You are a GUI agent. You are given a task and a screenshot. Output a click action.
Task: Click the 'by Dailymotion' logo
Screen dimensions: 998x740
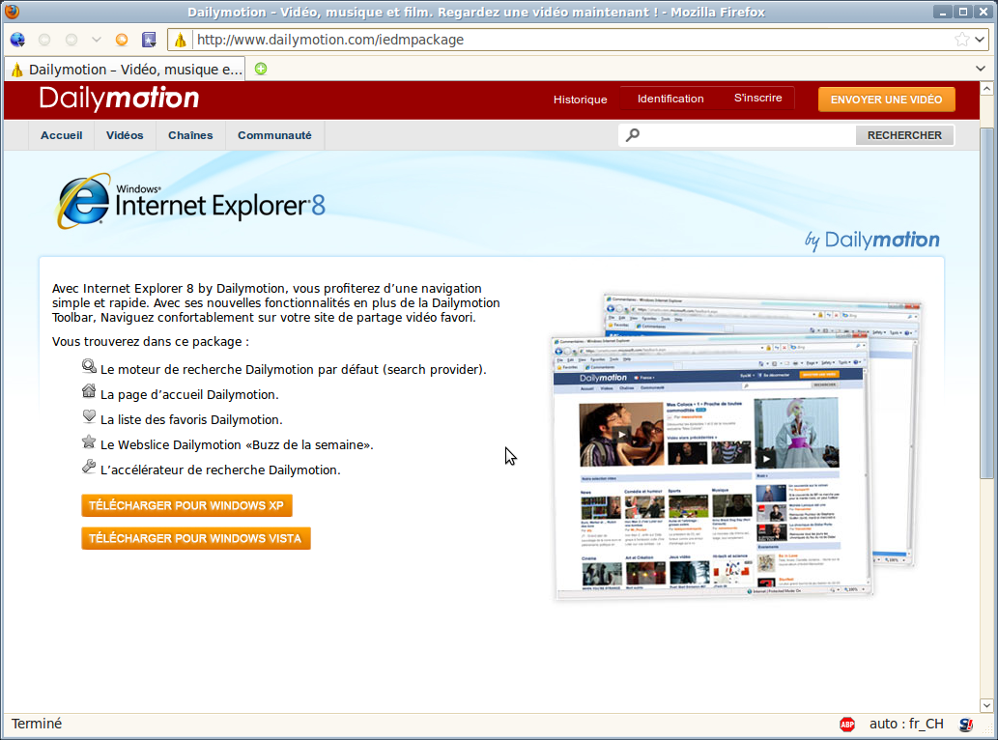[872, 241]
